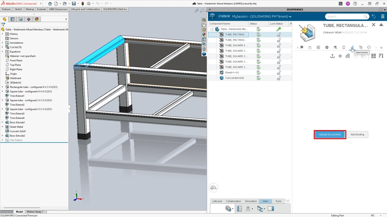The image size is (387, 217).
Task: Click the Search field in ENOVIA header
Action: pyautogui.click(x=347, y=17)
